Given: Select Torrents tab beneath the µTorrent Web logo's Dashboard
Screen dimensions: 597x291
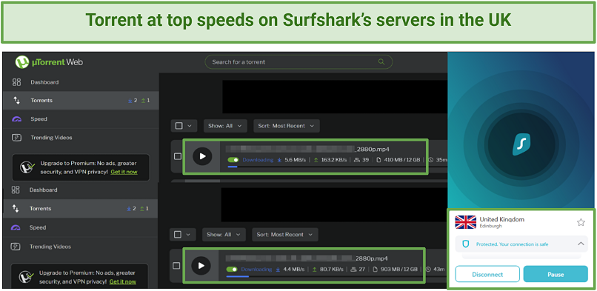Looking at the screenshot, I should [x=81, y=101].
